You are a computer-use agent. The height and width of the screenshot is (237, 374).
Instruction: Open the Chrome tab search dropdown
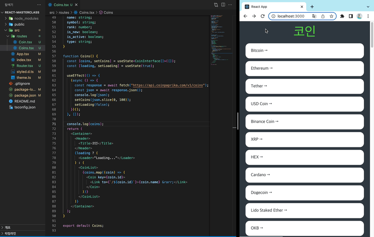pos(368,7)
